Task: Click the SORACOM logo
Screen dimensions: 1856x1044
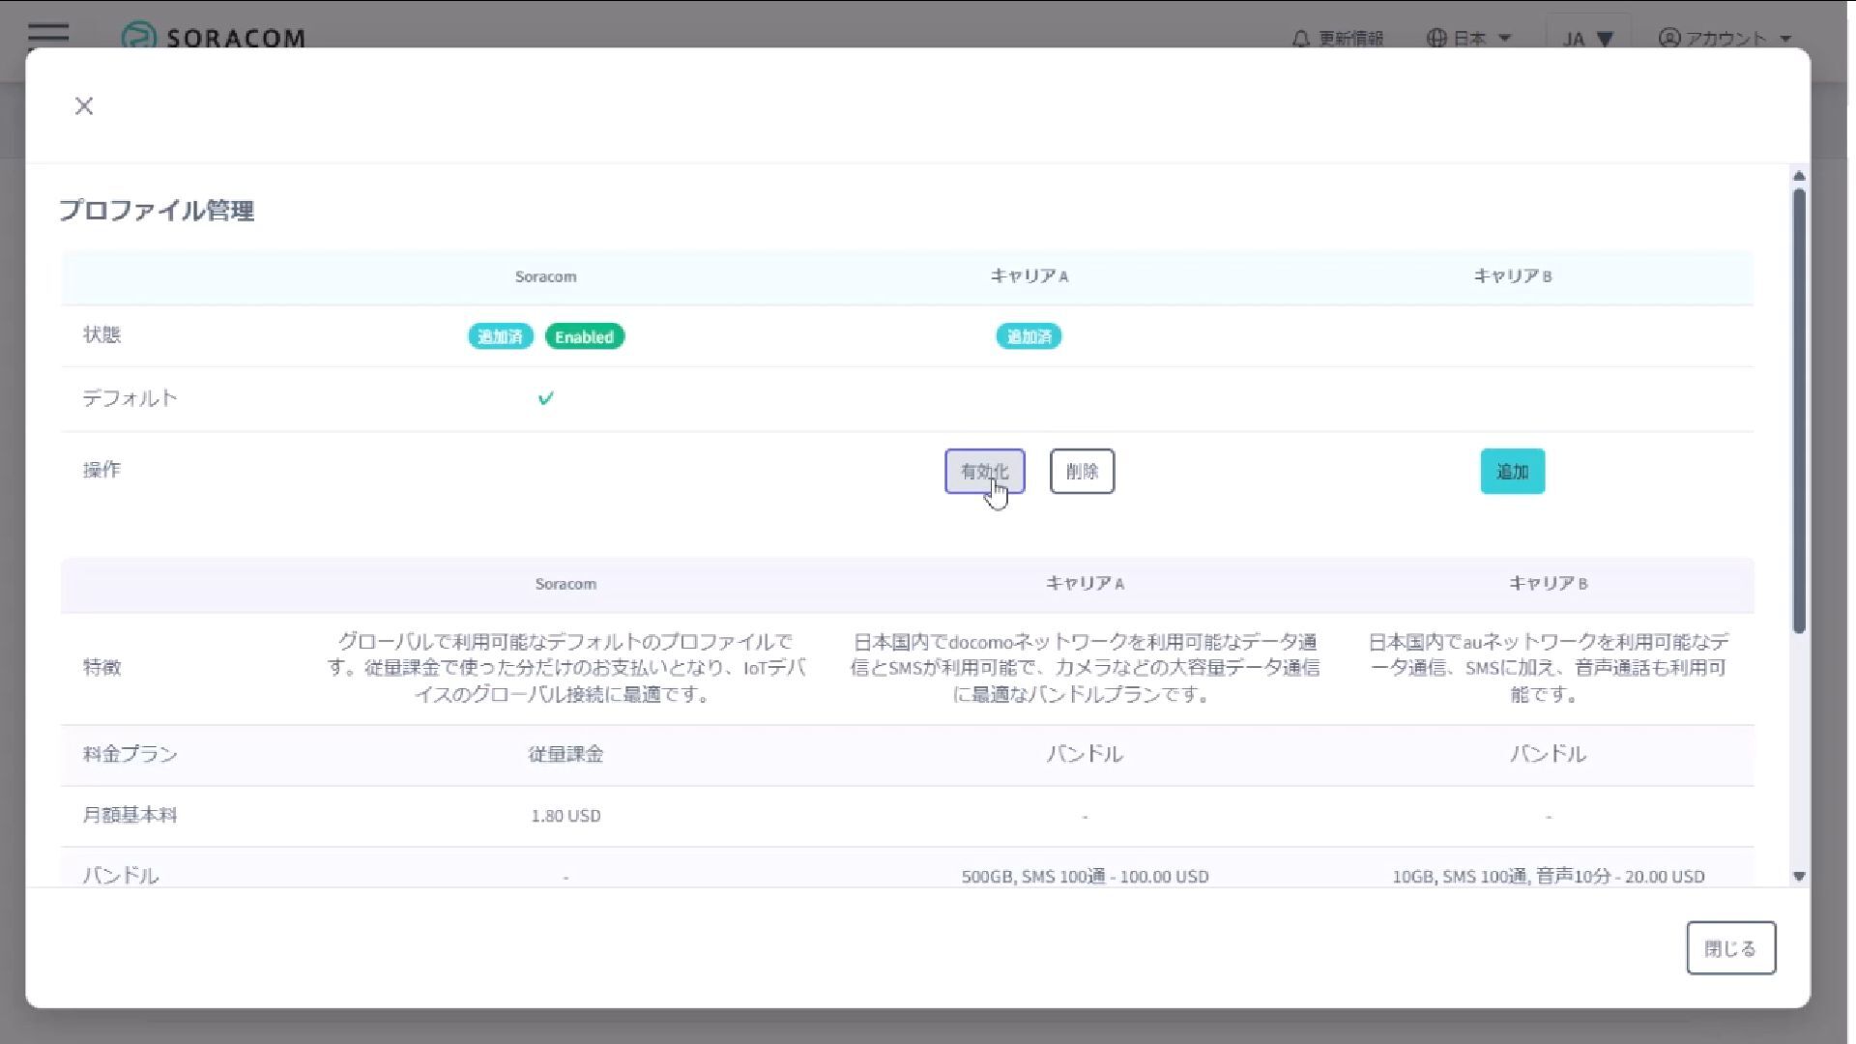Action: click(x=214, y=38)
